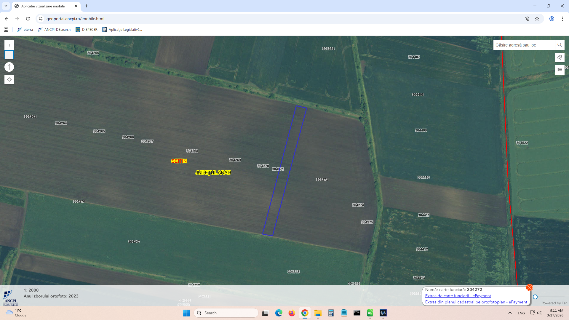569x320 pixels.
Task: Open Extras de carte funciară ePayment link
Action: [x=458, y=296]
